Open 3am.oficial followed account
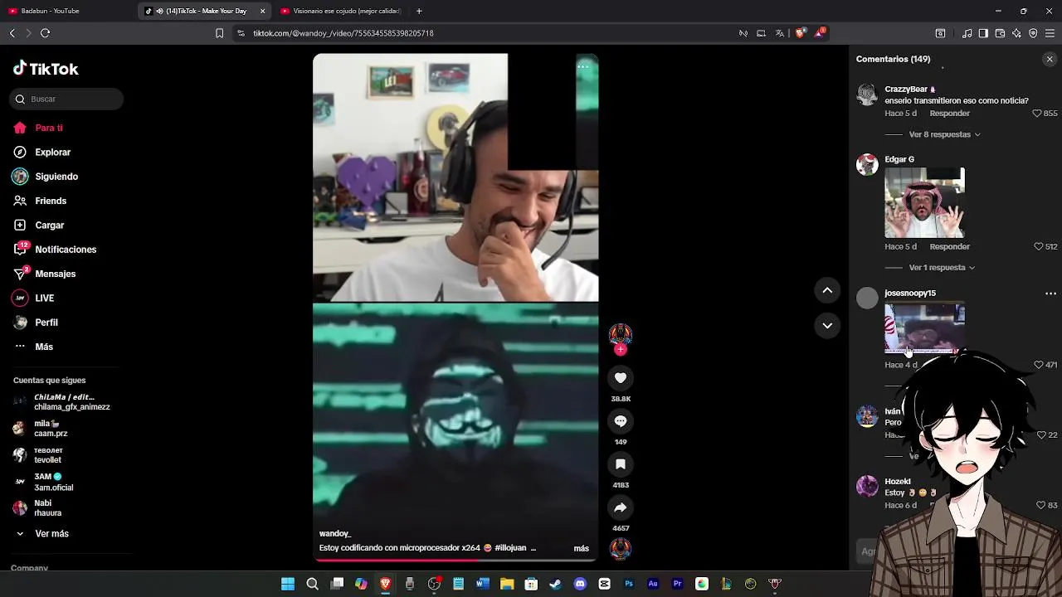Viewport: 1062px width, 597px height. [x=43, y=482]
